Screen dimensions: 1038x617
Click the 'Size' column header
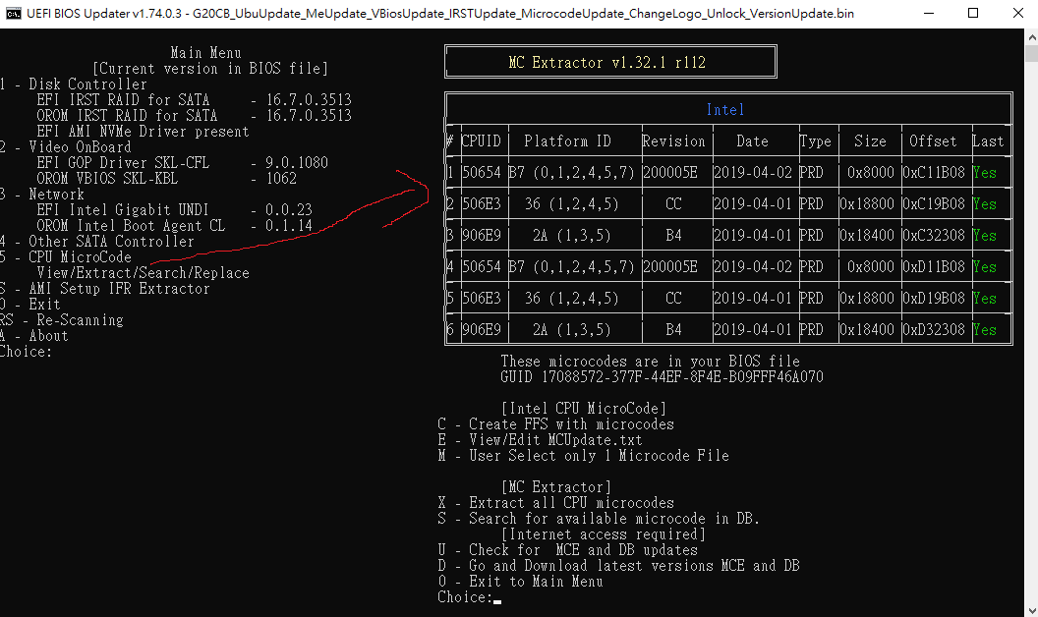[x=870, y=141]
